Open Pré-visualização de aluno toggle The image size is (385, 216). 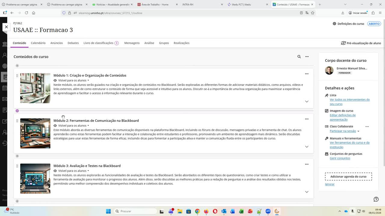(x=361, y=43)
